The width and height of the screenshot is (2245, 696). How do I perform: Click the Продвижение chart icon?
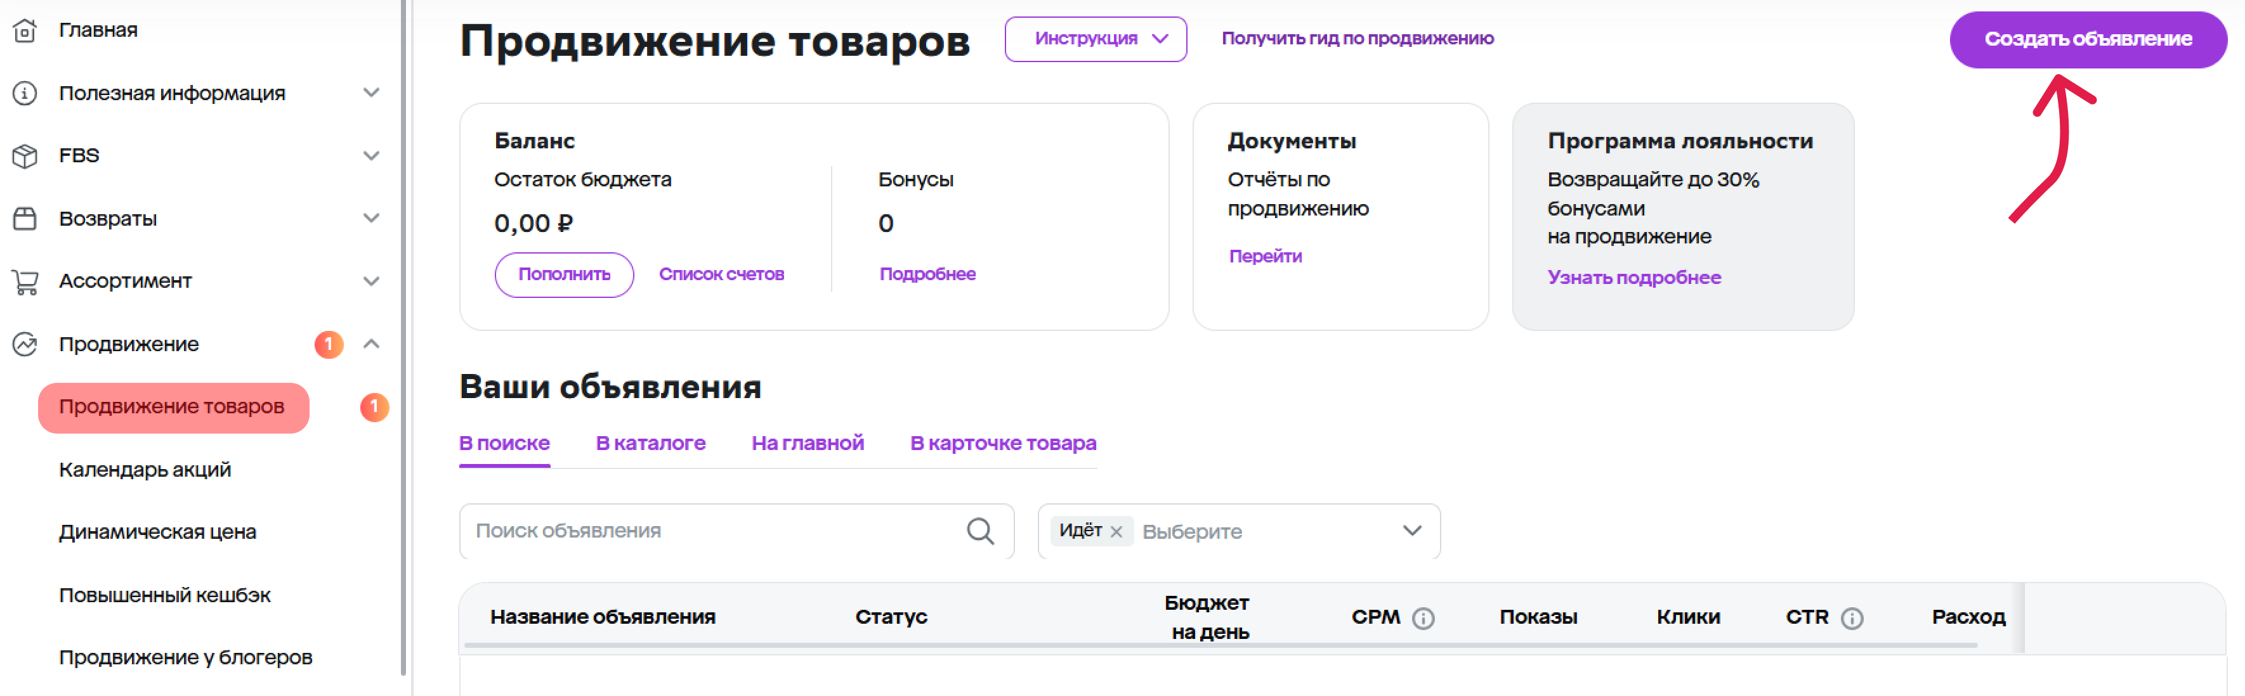coord(24,344)
